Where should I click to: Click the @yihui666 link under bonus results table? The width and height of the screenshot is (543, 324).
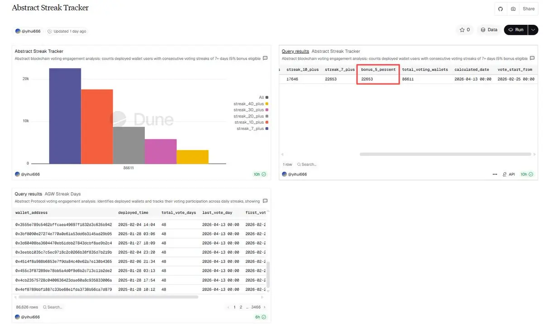tap(294, 174)
